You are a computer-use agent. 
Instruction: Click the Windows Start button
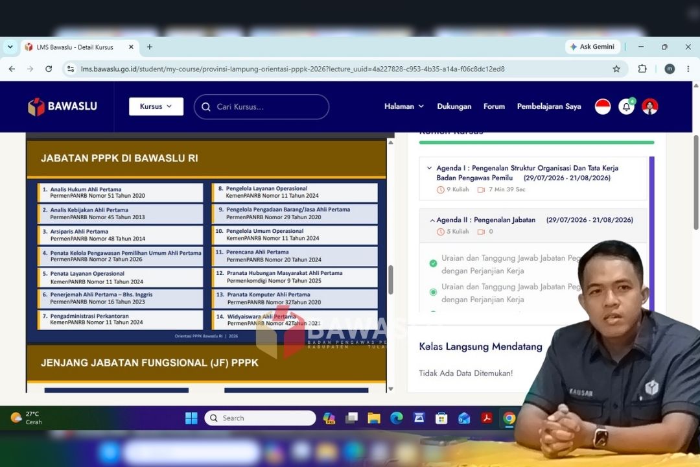pyautogui.click(x=191, y=418)
